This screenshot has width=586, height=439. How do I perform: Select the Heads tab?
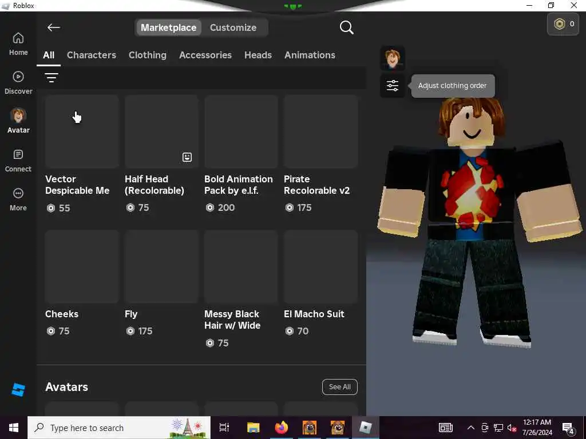point(258,55)
